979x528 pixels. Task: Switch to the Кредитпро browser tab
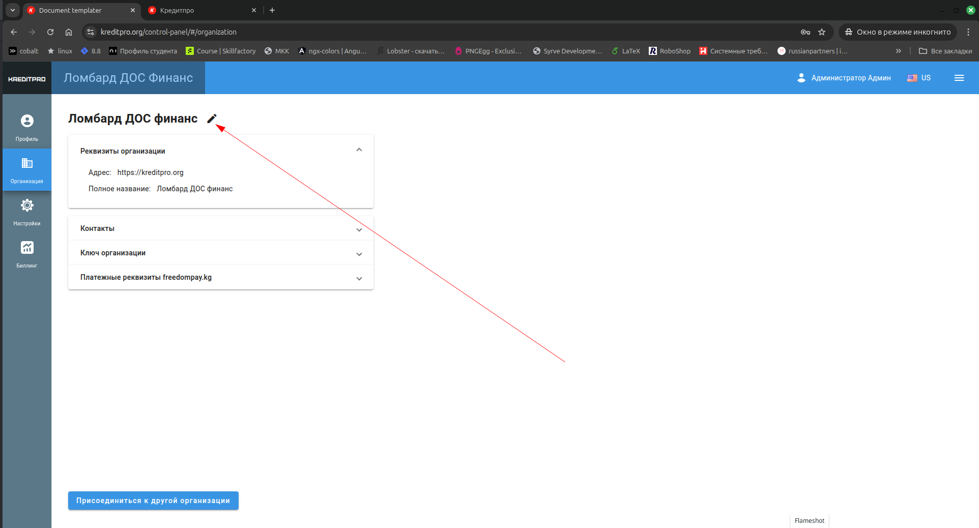pyautogui.click(x=197, y=10)
